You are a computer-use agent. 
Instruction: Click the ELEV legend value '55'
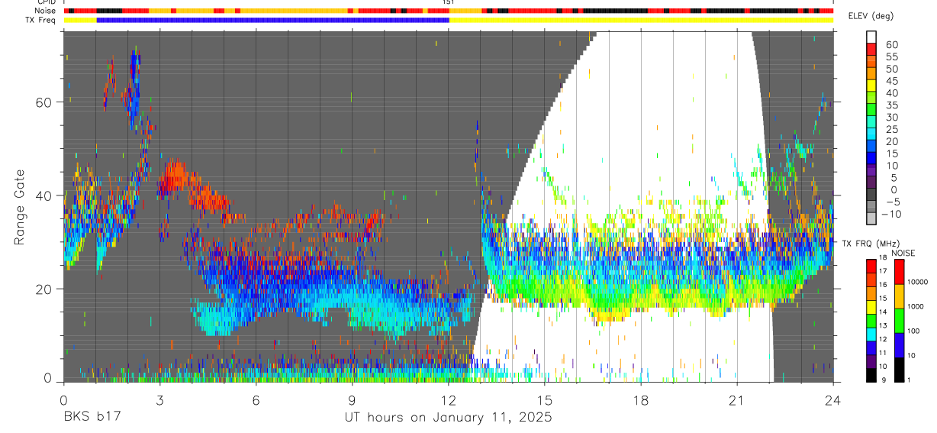(892, 57)
